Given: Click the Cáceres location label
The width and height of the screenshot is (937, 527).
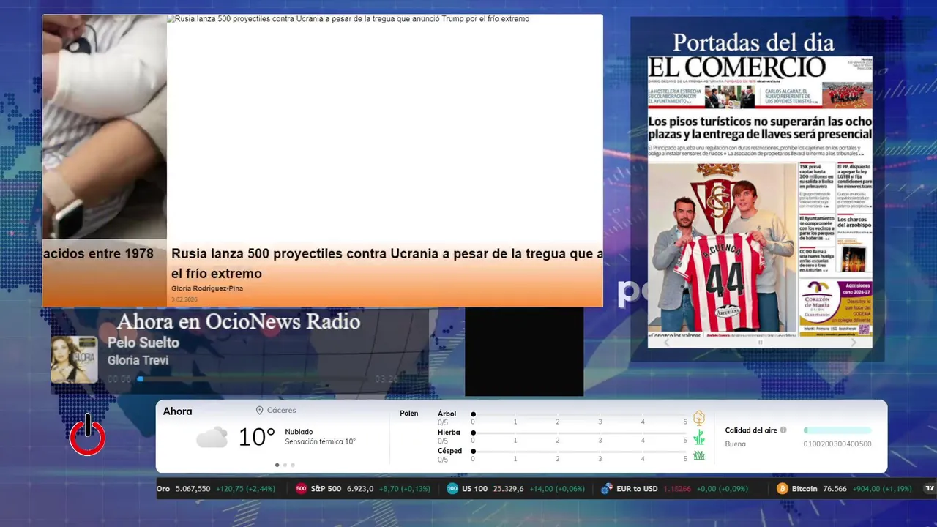Looking at the screenshot, I should pos(282,411).
